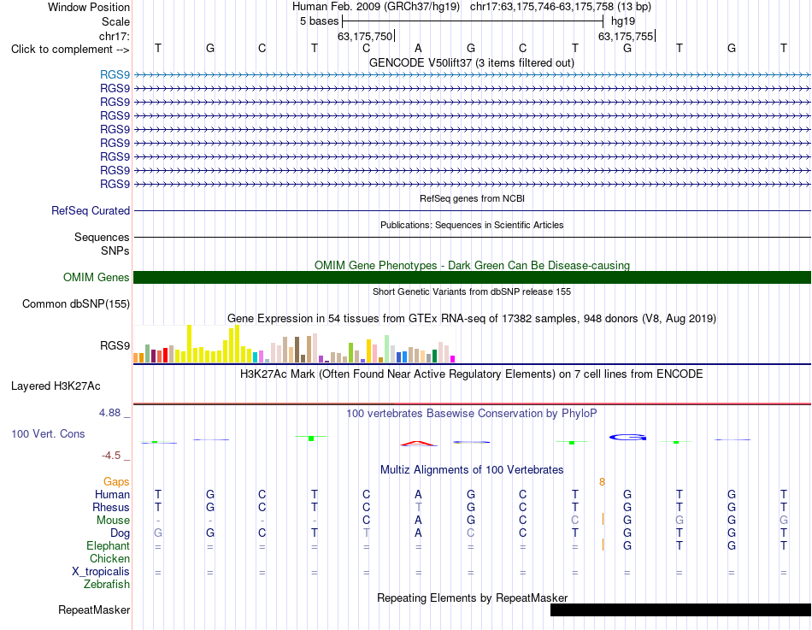The height and width of the screenshot is (630, 812).
Task: Open the OMIM Genes track label
Action: (96, 277)
